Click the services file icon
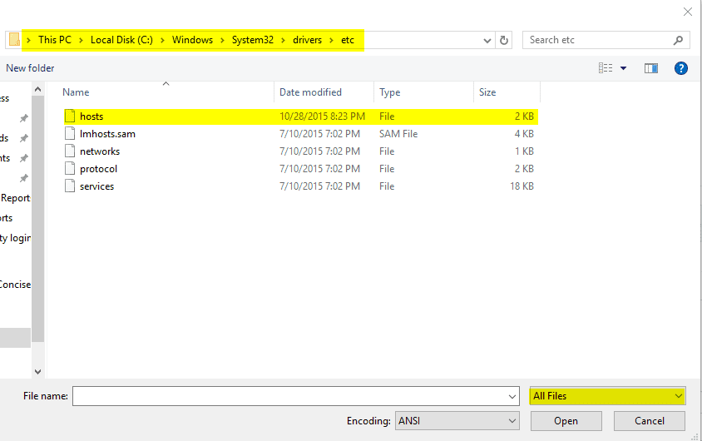The height and width of the screenshot is (441, 702). (x=70, y=186)
